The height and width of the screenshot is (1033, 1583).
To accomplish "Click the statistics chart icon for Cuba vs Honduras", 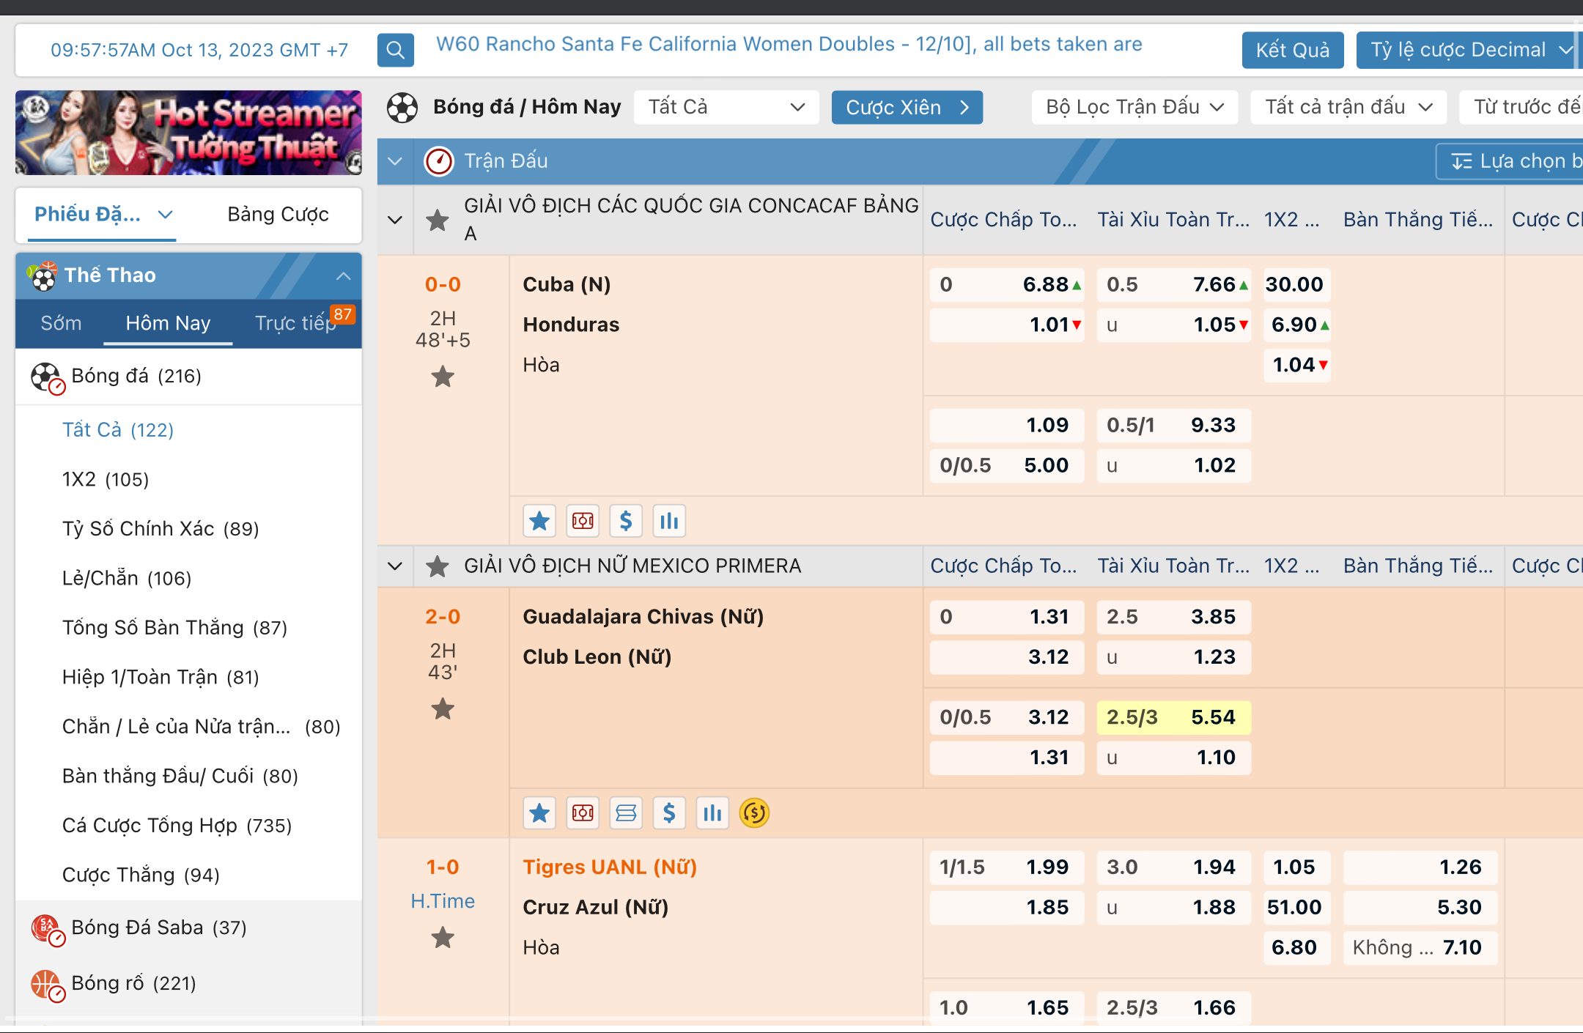I will click(x=667, y=520).
